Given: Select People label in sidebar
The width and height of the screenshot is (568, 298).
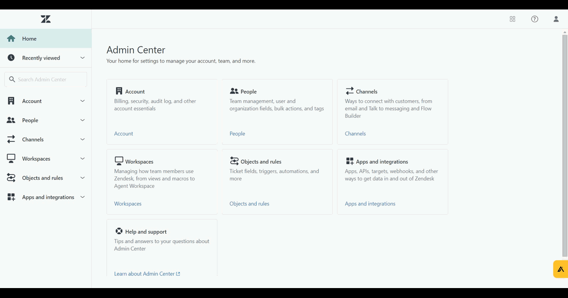Looking at the screenshot, I should (x=30, y=121).
